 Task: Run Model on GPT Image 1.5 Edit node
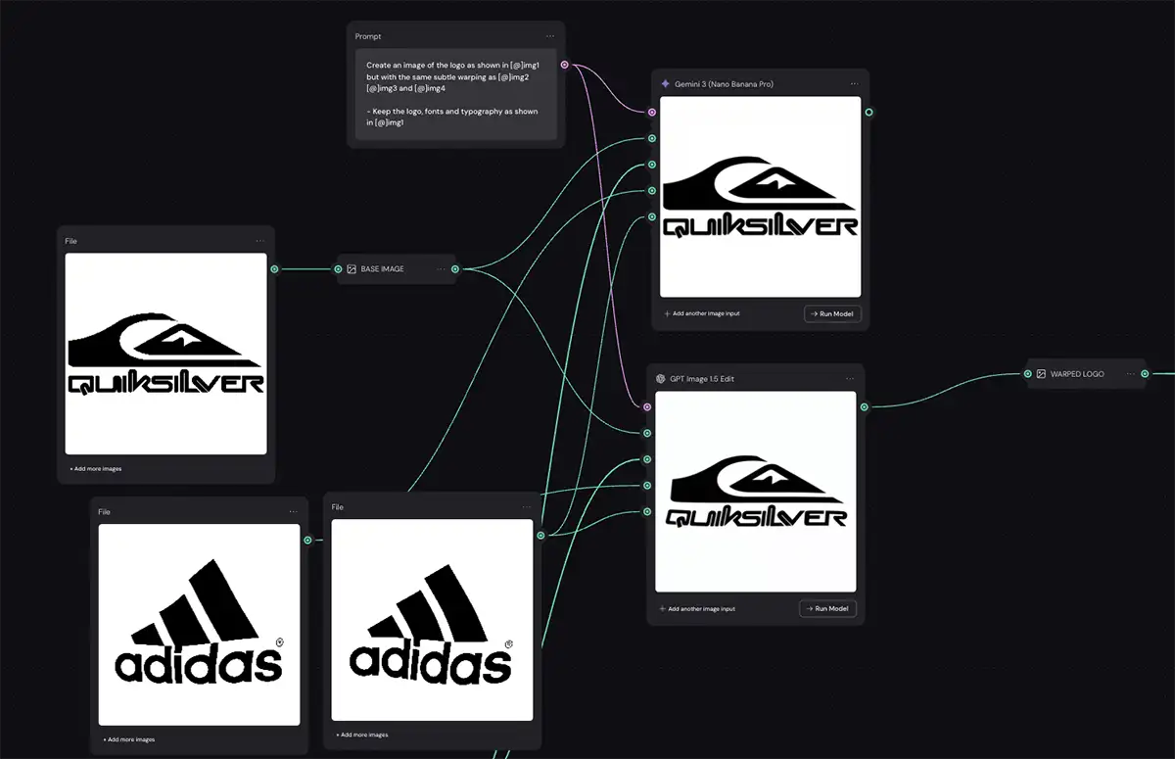[827, 608]
